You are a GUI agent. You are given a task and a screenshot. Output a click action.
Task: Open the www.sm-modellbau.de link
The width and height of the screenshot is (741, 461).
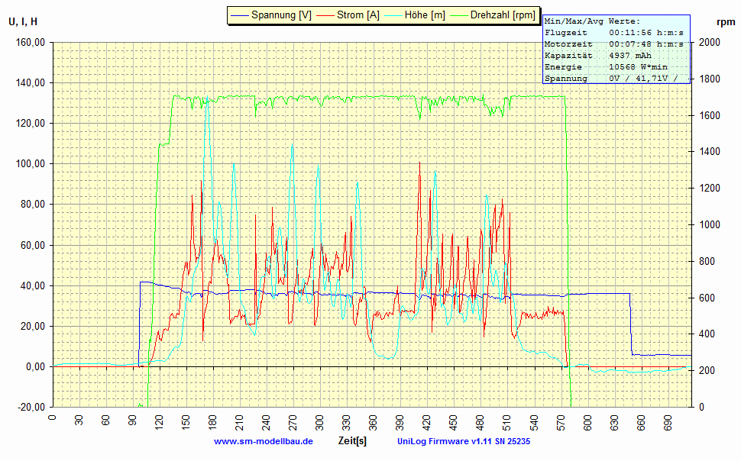coord(264,441)
